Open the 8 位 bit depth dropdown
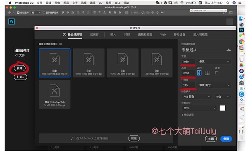The width and height of the screenshot is (248, 154). click(223, 96)
